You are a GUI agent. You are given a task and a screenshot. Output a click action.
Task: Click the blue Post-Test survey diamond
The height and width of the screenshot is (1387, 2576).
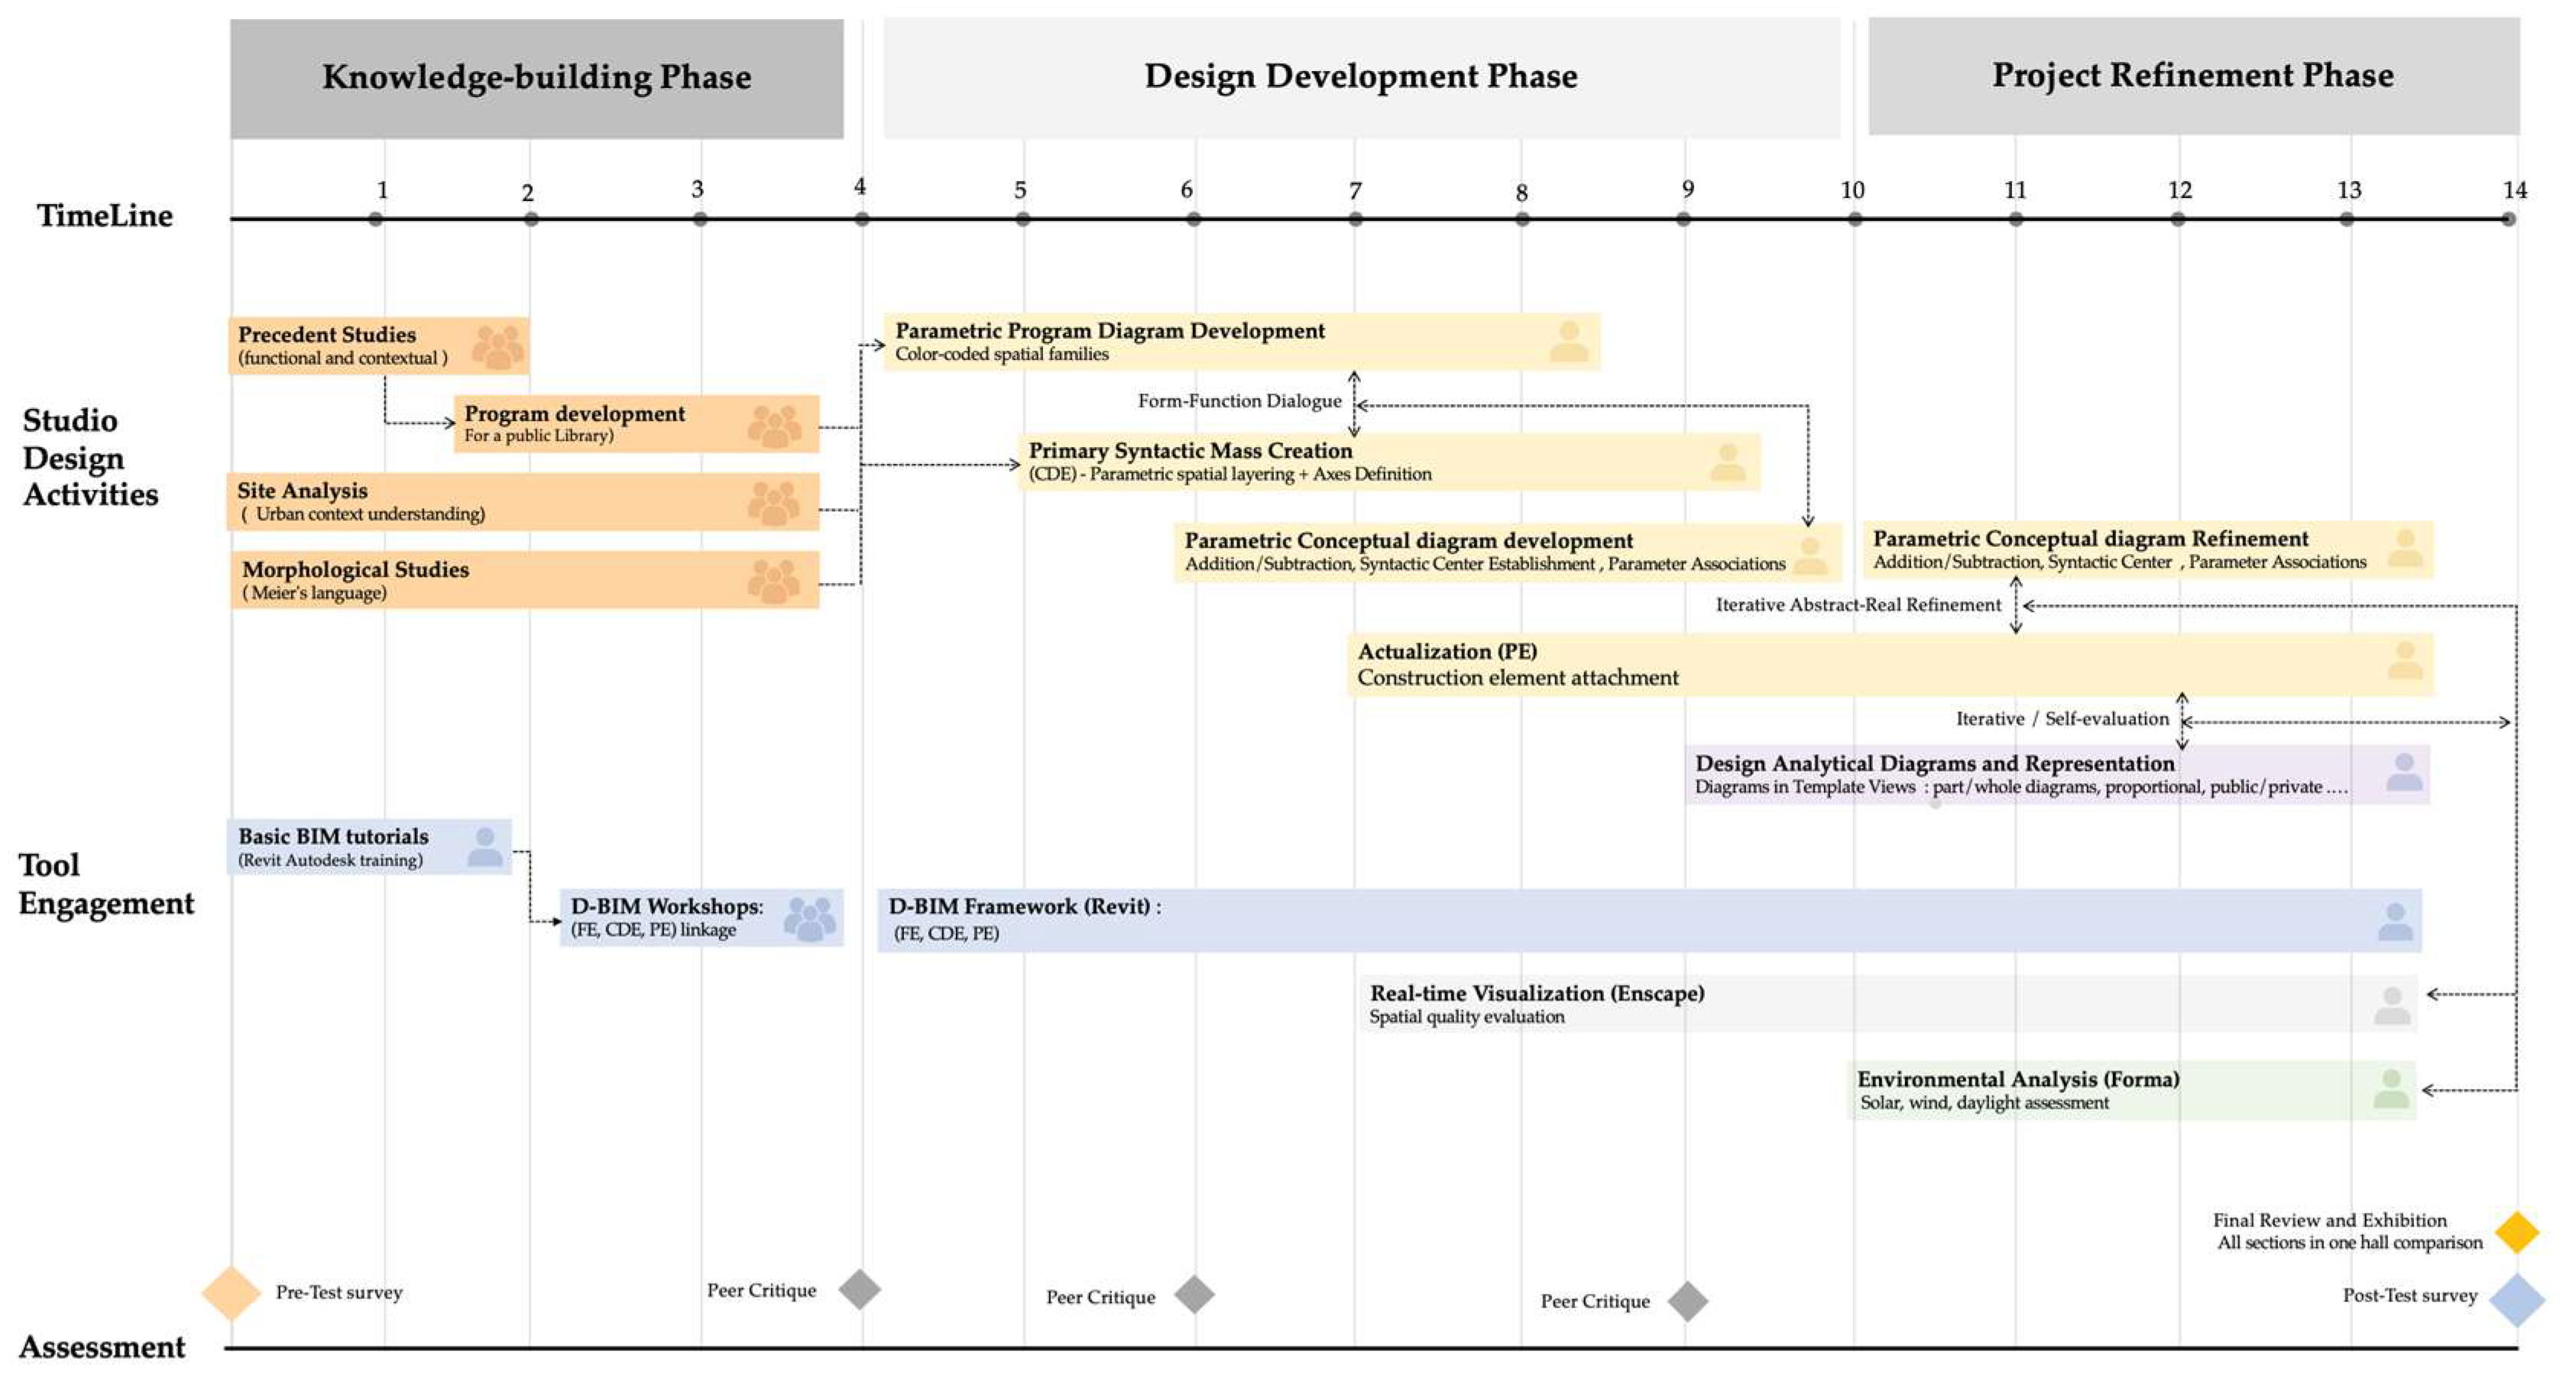point(2516,1299)
